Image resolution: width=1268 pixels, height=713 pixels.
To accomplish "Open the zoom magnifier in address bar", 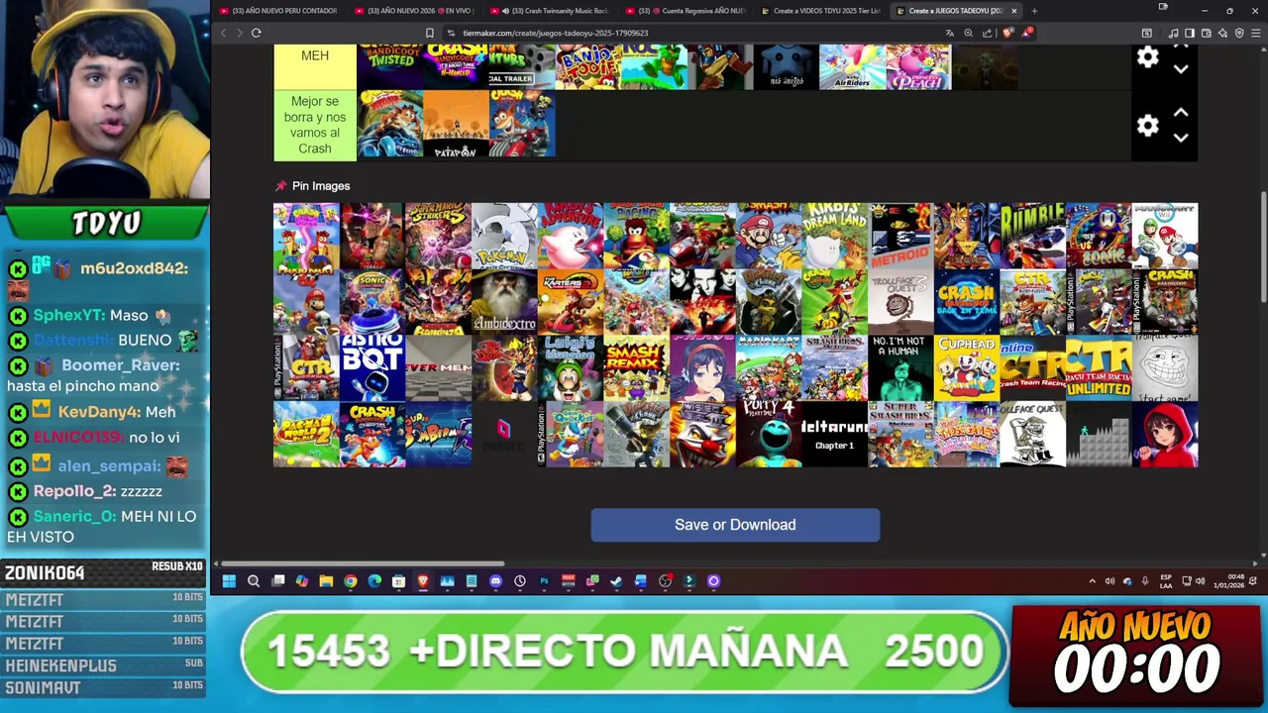I will pyautogui.click(x=969, y=33).
